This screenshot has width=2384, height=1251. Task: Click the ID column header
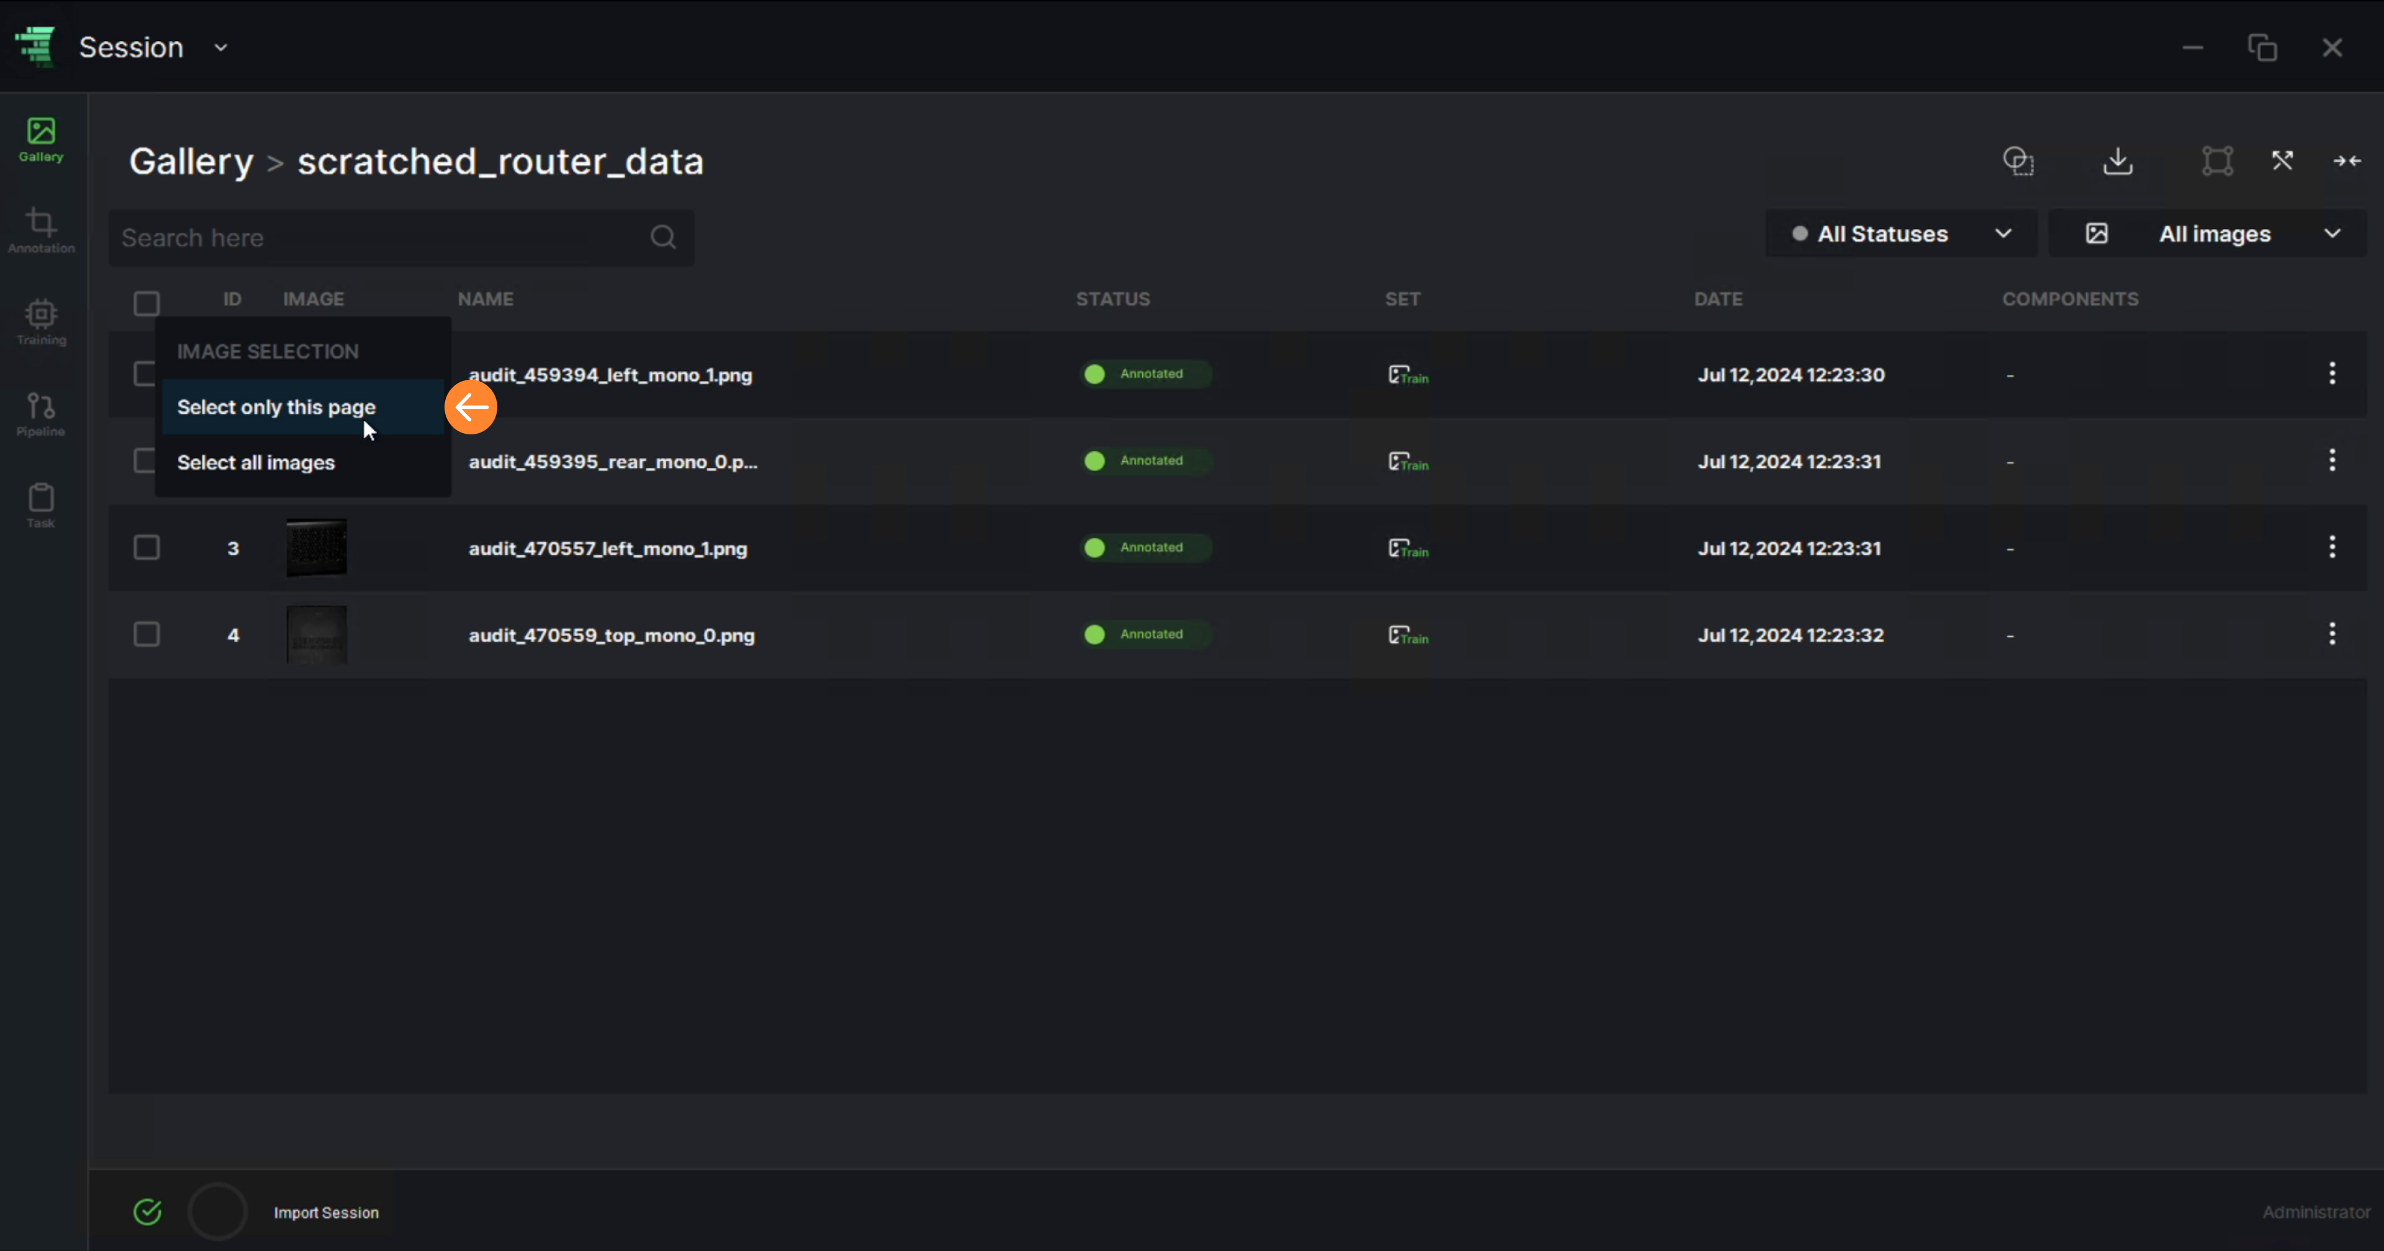232,299
